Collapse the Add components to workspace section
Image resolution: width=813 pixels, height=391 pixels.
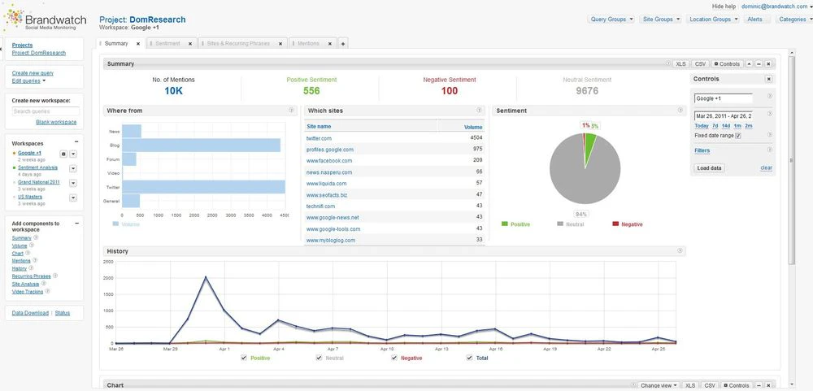coord(76,223)
